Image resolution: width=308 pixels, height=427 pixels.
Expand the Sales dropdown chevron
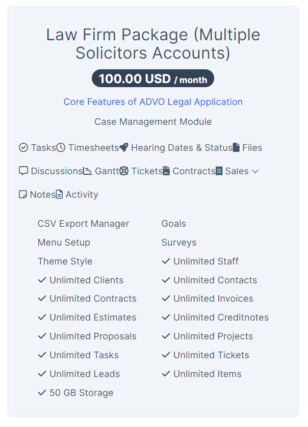click(x=255, y=171)
